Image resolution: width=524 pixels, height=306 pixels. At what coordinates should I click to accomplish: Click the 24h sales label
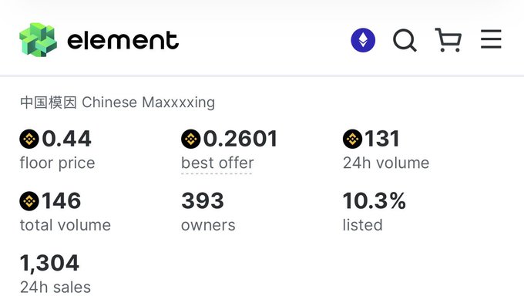pos(55,288)
